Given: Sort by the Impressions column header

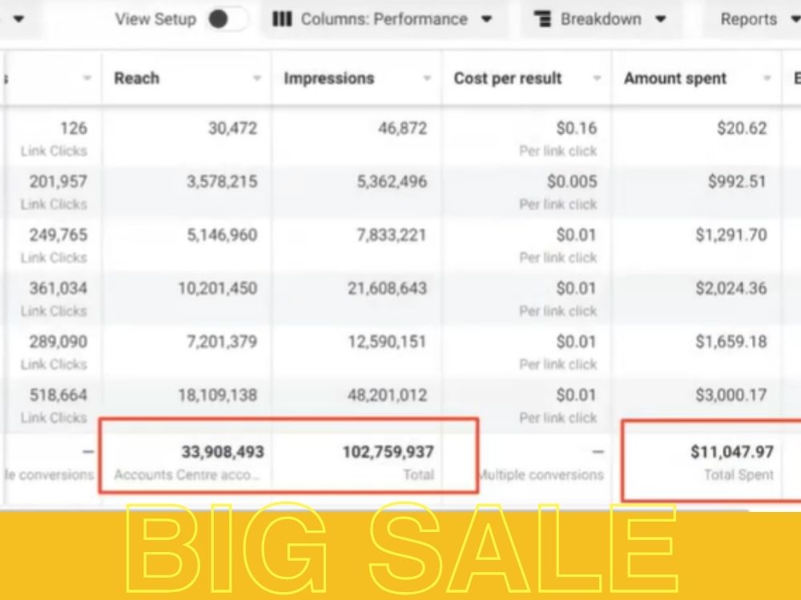Looking at the screenshot, I should point(329,78).
